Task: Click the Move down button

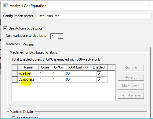Action: point(131,86)
